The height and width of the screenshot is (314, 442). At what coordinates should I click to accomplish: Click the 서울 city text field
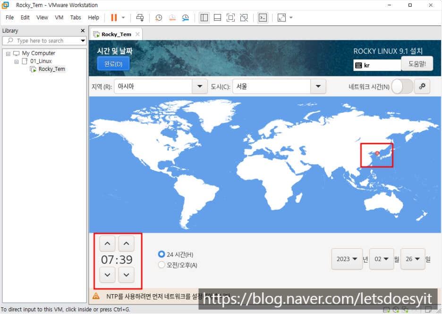272,86
